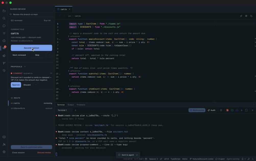Viewport: 256px width, 161px height.
Task: Open the settings gear icon in sidebar
Action: pyautogui.click(x=4, y=152)
